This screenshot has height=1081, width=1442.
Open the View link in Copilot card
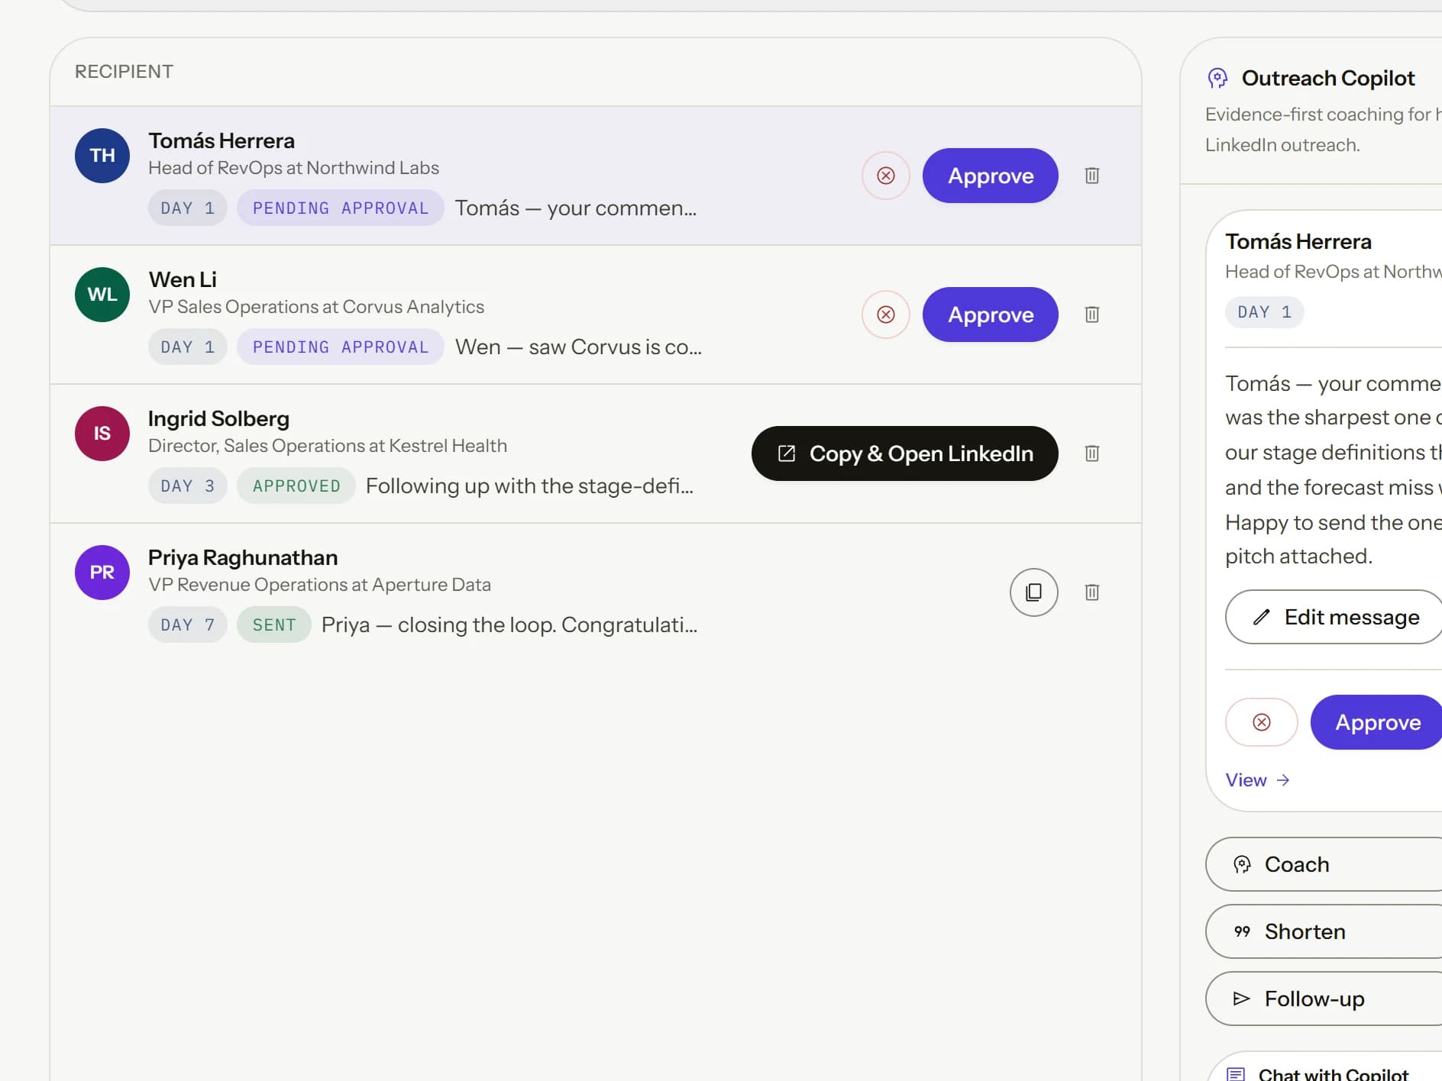coord(1258,780)
